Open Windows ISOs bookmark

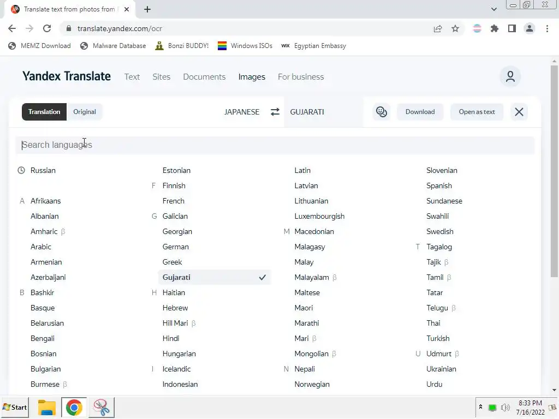(245, 46)
